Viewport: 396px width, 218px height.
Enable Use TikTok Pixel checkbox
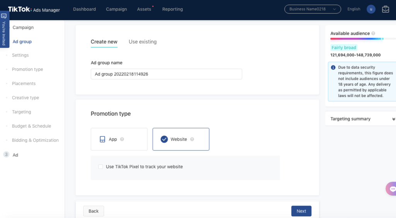pyautogui.click(x=101, y=167)
